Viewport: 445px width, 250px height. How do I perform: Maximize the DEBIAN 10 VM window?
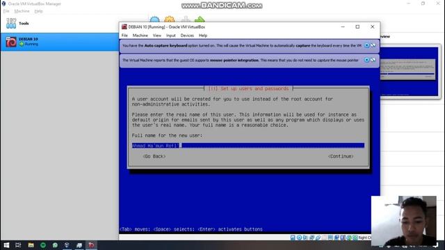coord(357,26)
